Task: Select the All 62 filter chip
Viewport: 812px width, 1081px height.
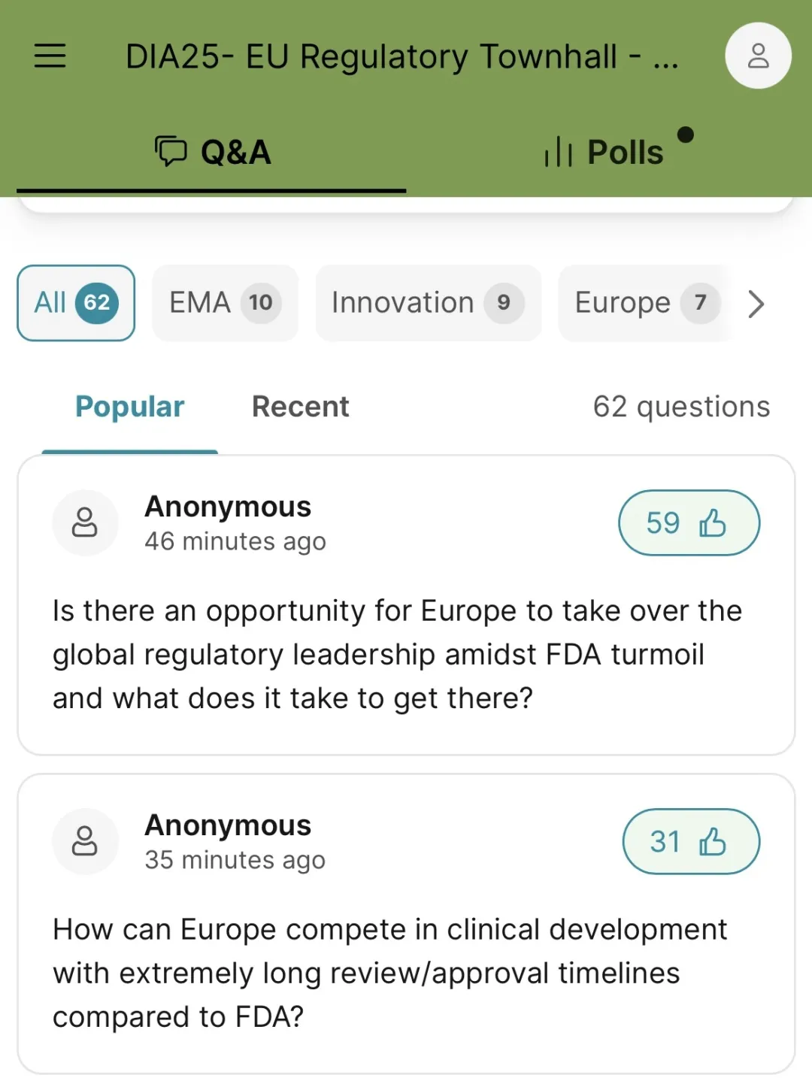Action: point(76,303)
